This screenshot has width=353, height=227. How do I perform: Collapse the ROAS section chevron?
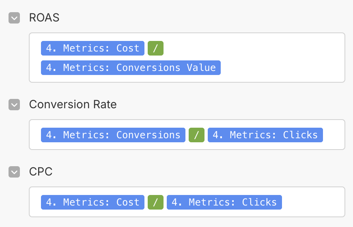[14, 18]
